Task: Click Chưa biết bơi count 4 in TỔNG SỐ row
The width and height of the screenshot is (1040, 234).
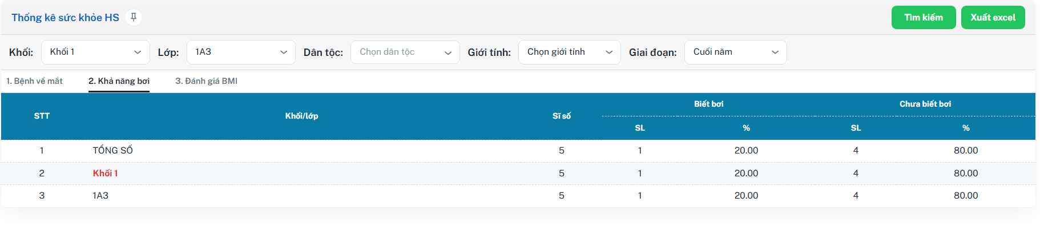Action: point(856,150)
